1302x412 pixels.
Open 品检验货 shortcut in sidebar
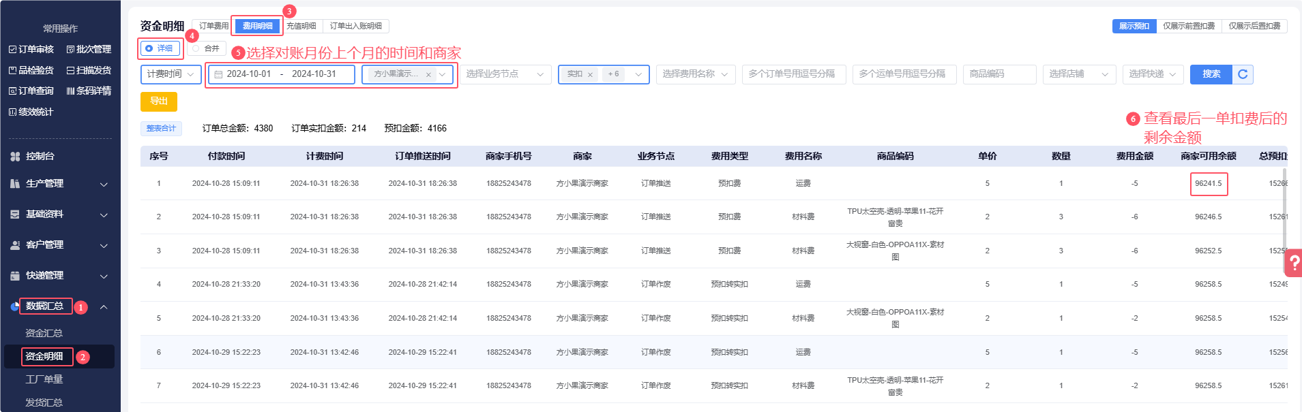pos(31,70)
